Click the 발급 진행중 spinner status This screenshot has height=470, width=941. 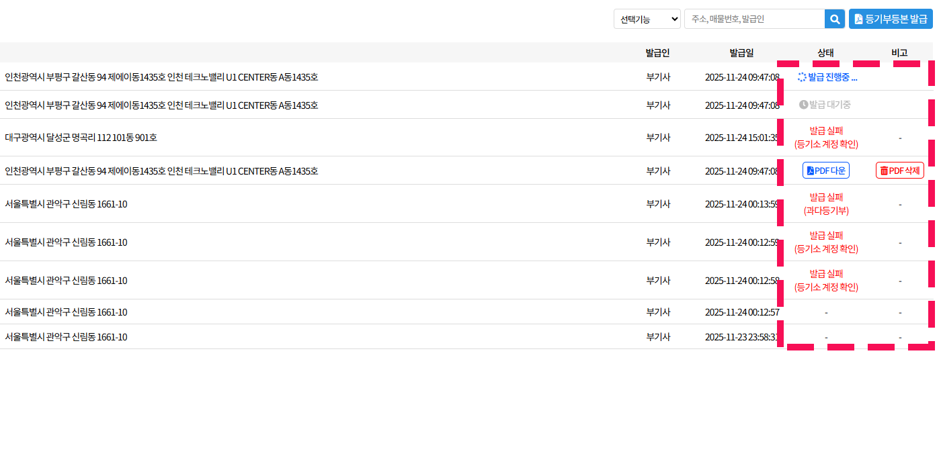827,77
